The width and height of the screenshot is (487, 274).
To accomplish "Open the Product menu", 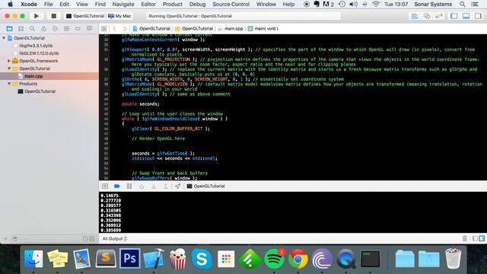I will [x=173, y=5].
